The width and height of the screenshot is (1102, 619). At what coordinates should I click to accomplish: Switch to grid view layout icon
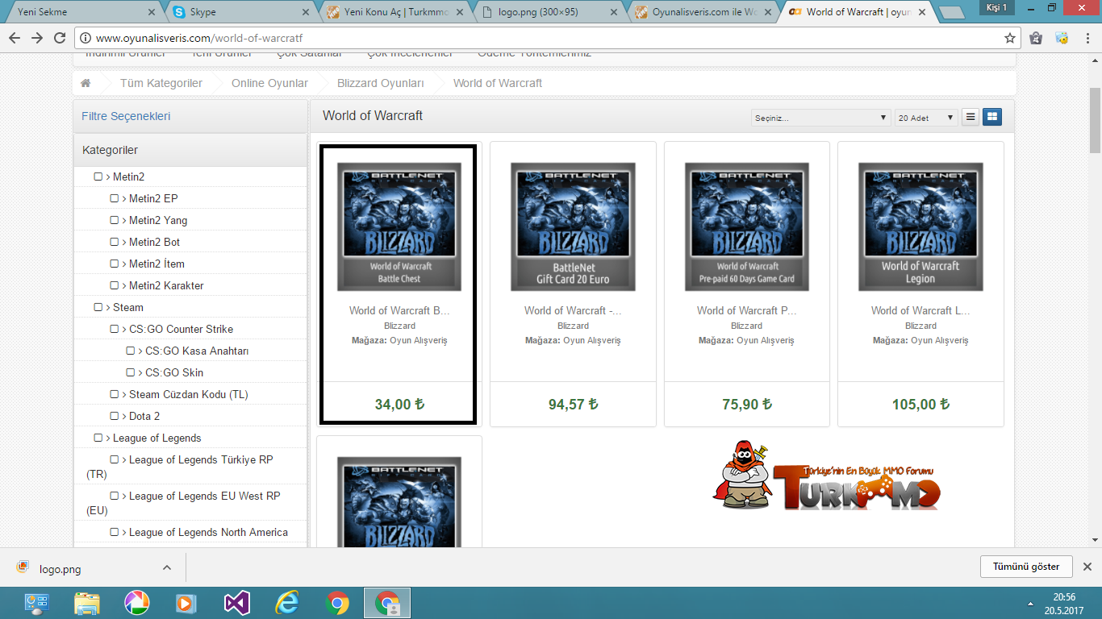pyautogui.click(x=992, y=117)
